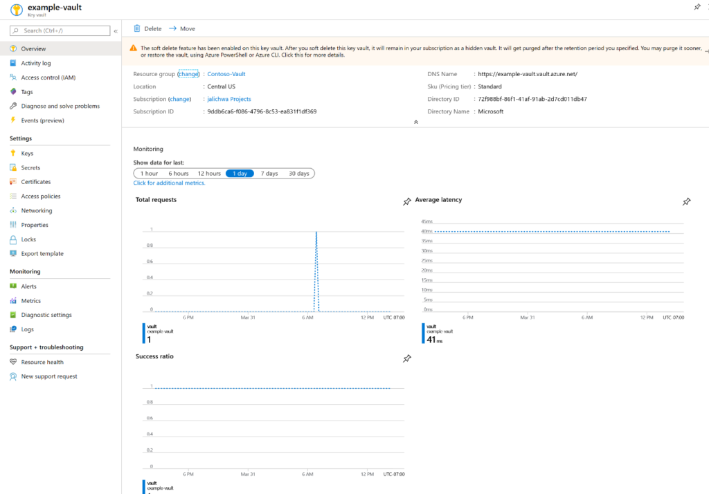Select Secrets in the sidebar

coord(33,167)
